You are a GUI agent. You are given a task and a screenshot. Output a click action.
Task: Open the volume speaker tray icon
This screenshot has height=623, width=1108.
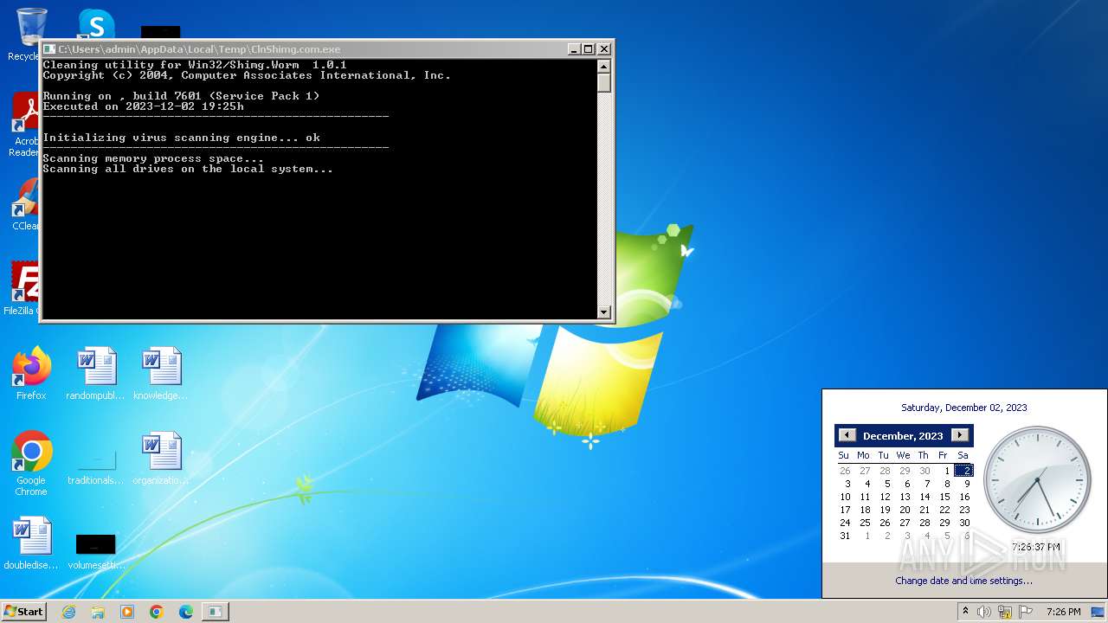984,612
